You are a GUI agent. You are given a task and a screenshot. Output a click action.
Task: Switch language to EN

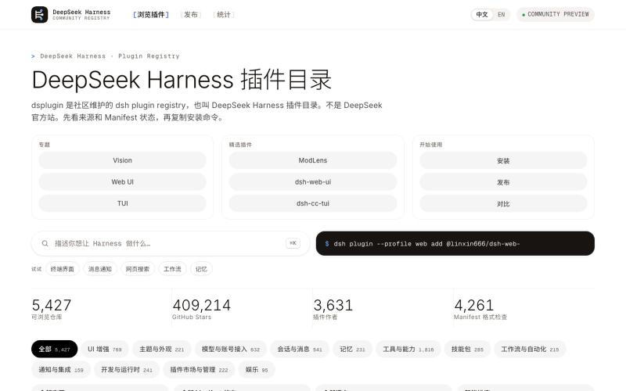pyautogui.click(x=501, y=14)
